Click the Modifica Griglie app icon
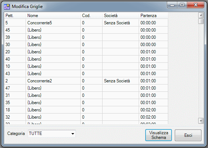Image resolution: width=208 pixels, height=148 pixels. point(7,7)
